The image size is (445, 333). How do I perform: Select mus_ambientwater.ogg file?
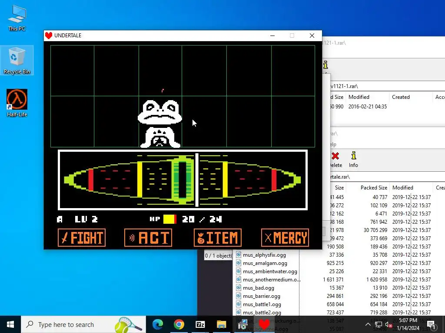(x=270, y=271)
